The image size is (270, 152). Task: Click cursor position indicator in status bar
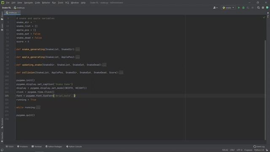[225, 150]
